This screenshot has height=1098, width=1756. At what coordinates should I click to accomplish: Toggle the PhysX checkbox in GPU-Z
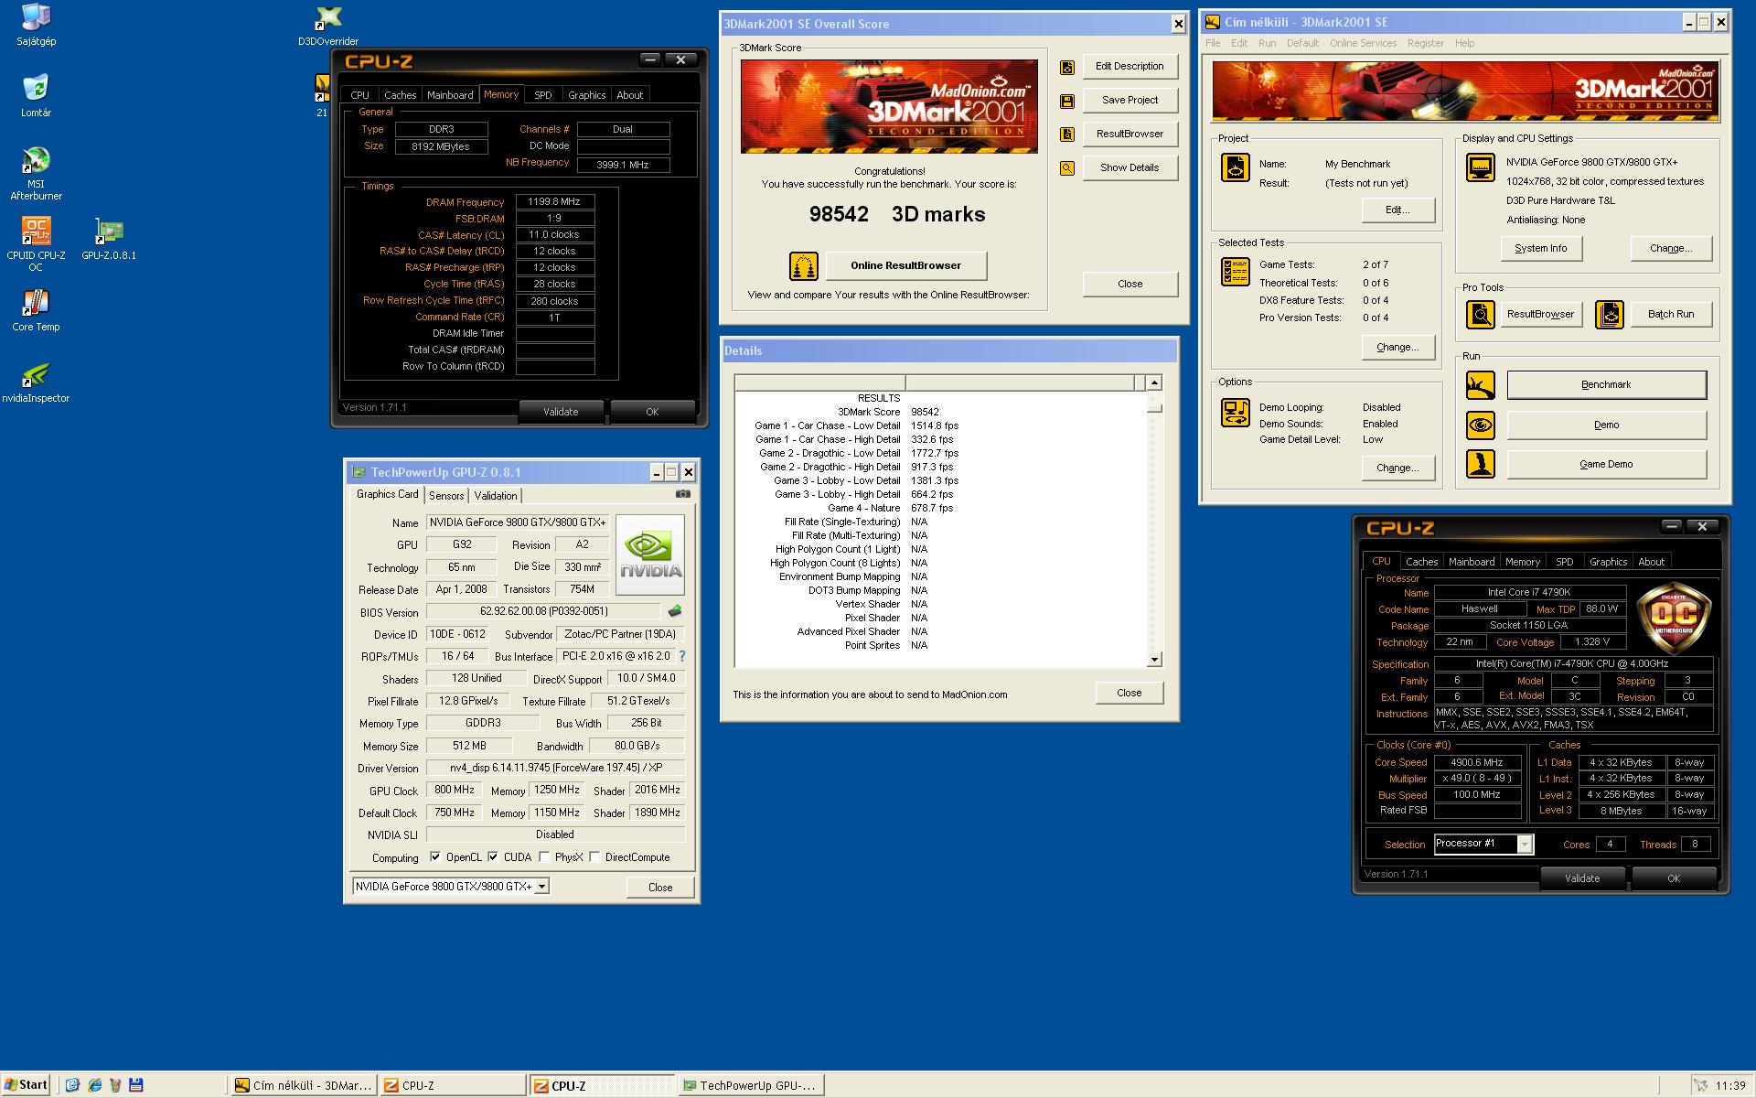pos(544,857)
